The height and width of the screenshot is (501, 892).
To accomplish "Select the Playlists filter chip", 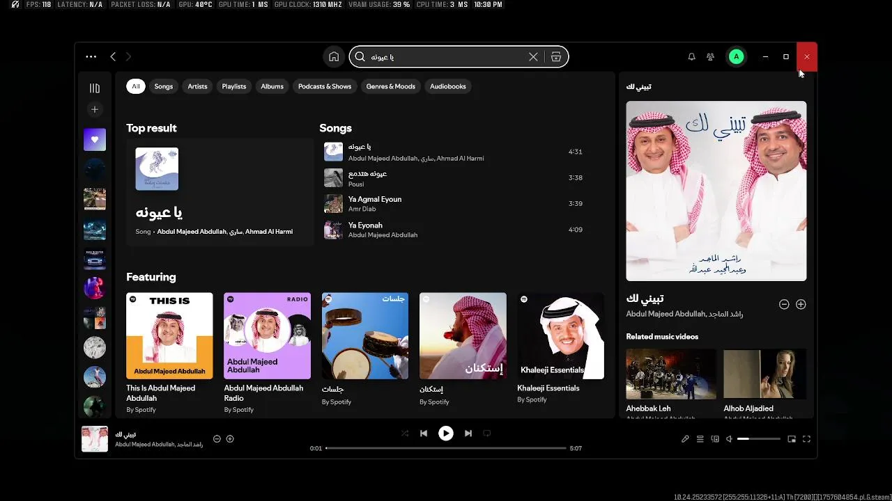I will click(234, 86).
